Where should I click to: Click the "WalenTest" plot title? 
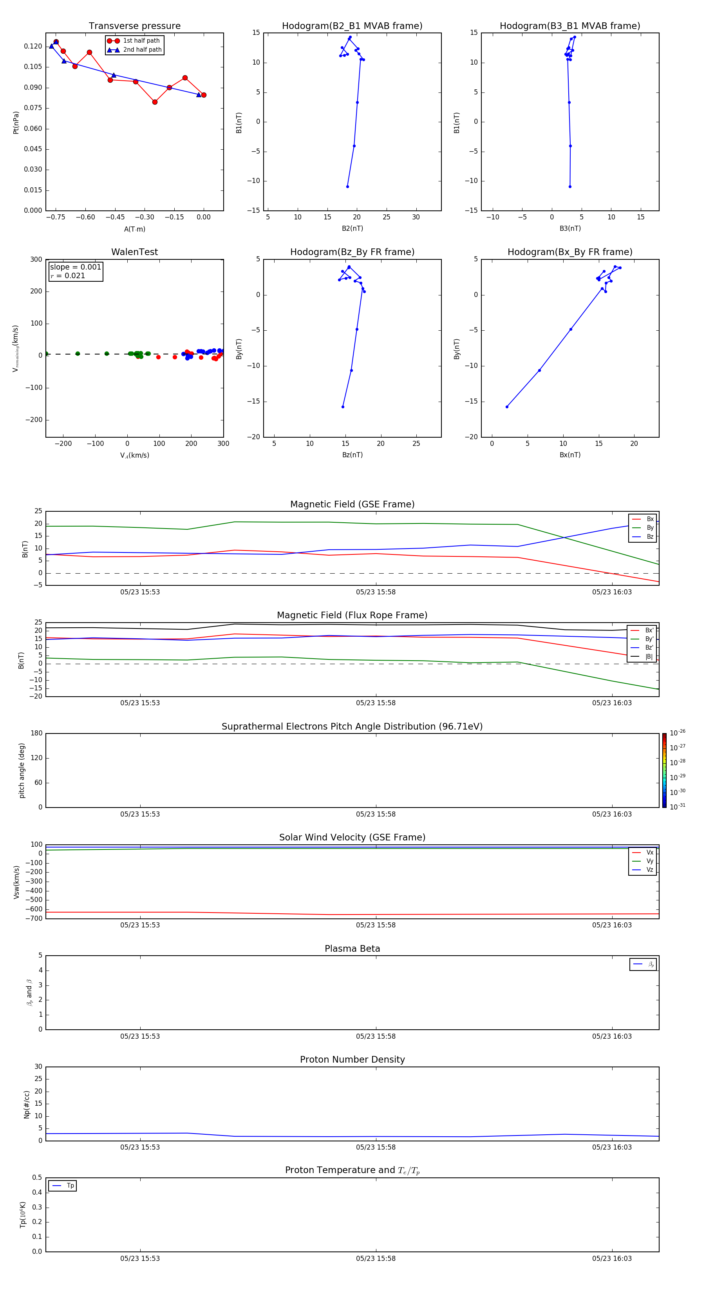[x=134, y=252]
